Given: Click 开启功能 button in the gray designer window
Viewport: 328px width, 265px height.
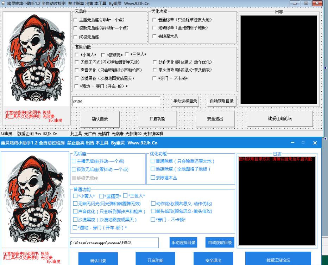Looking at the screenshot, I should (x=157, y=119).
